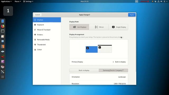
Task: Open Mouse & Touchpad settings
Action: (x=47, y=30)
